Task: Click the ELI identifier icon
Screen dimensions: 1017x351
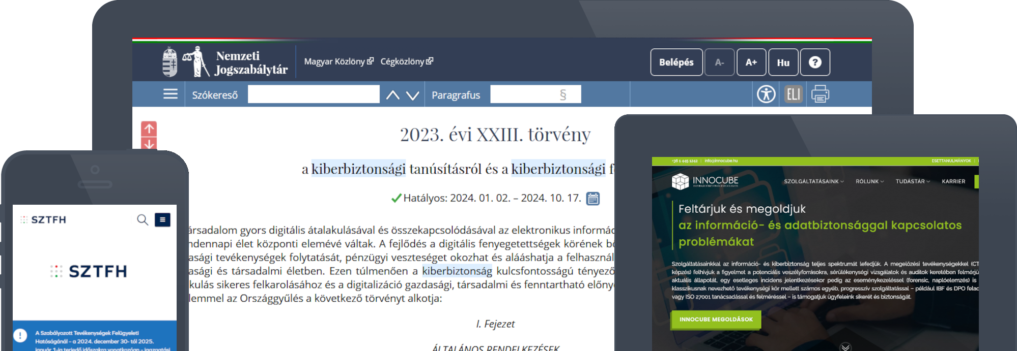Action: coord(794,94)
